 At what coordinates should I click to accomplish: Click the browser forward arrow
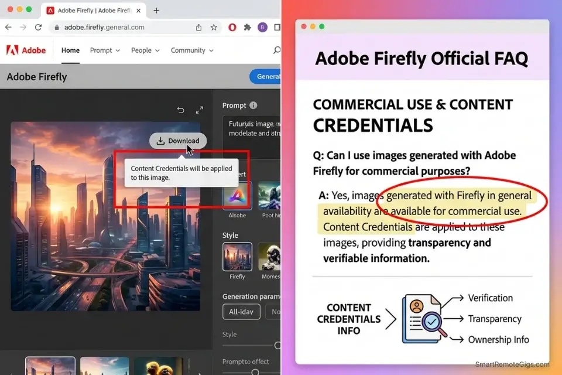[x=23, y=28]
